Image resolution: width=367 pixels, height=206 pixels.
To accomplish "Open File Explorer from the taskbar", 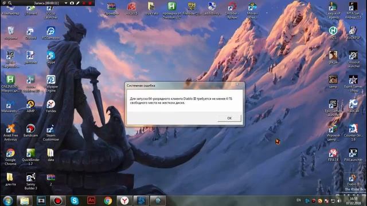I will [x=24, y=201].
